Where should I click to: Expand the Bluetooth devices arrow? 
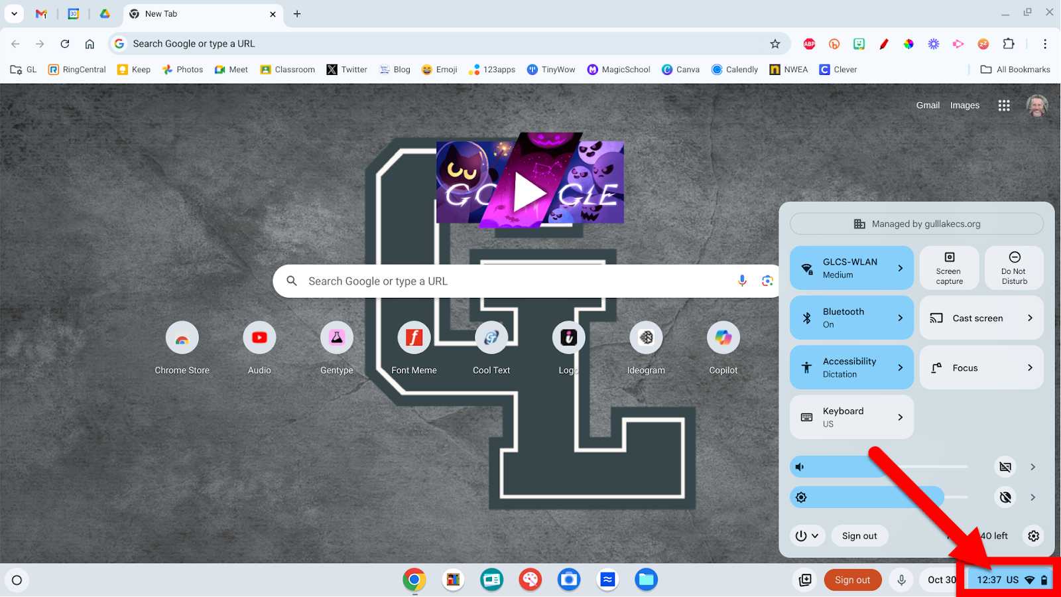pyautogui.click(x=901, y=318)
